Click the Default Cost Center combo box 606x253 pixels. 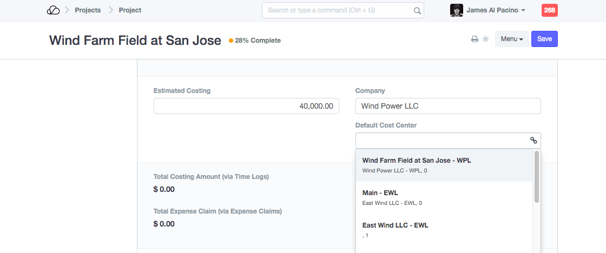point(441,141)
